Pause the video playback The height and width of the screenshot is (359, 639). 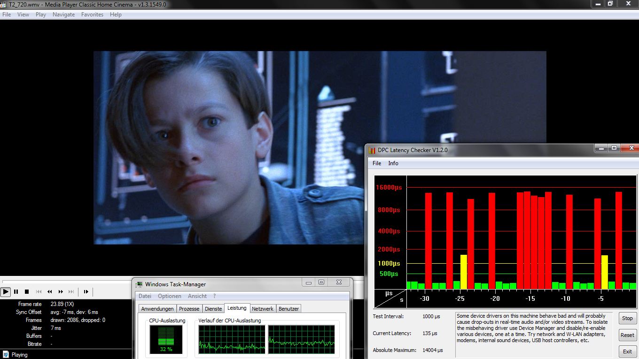coord(16,291)
